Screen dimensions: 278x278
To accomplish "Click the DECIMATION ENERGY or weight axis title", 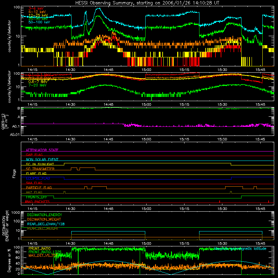I will (x=5, y=226).
